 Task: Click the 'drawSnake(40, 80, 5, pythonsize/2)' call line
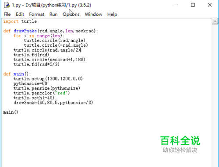[53, 103]
